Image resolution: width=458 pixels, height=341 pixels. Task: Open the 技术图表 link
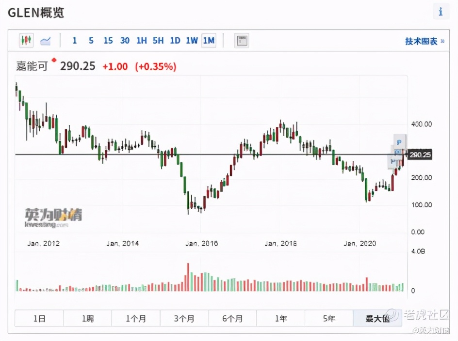[425, 42]
